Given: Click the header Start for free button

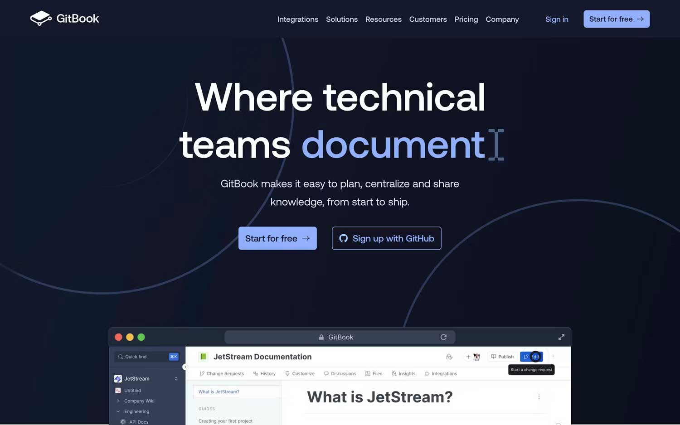Looking at the screenshot, I should (x=617, y=19).
